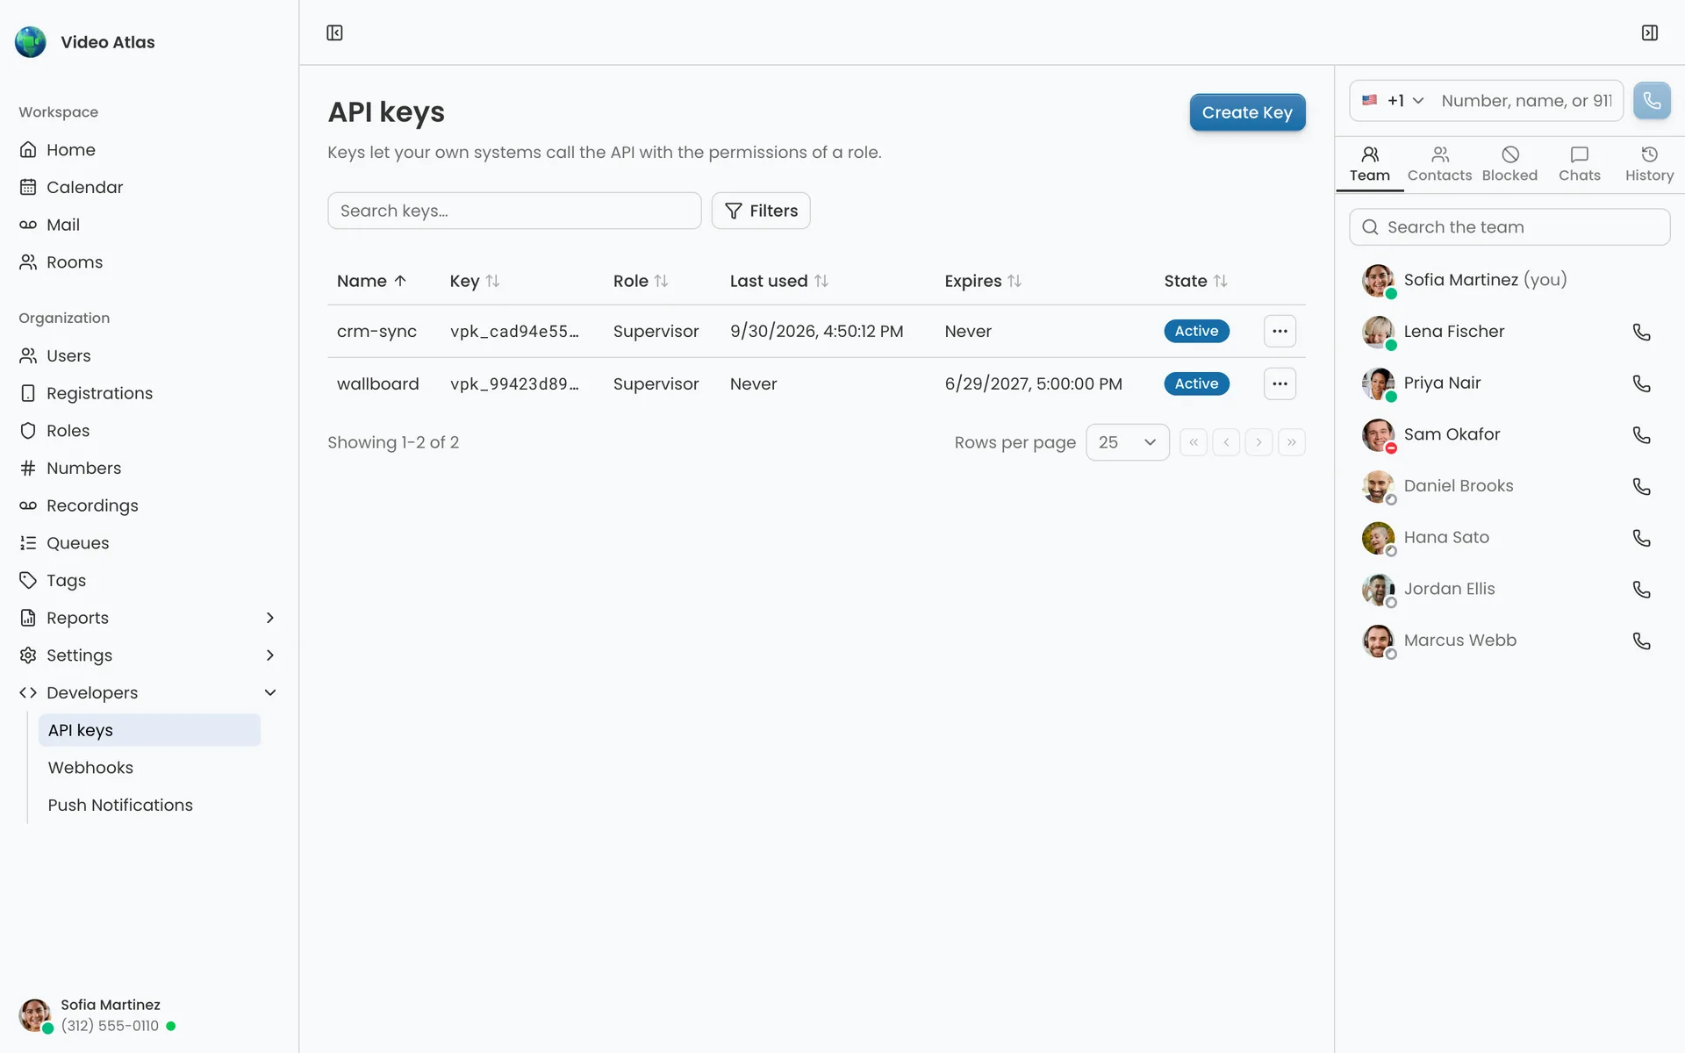Screen dimensions: 1685x1053
Task: Sort table by Last used column
Action: [x=778, y=281]
